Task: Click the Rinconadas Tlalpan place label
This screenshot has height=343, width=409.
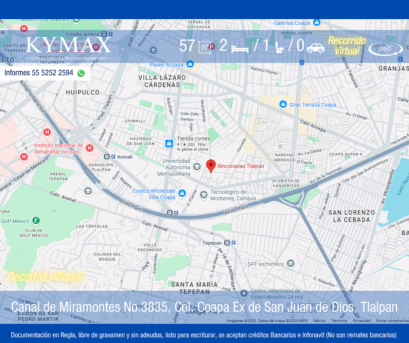Action: pyautogui.click(x=241, y=166)
